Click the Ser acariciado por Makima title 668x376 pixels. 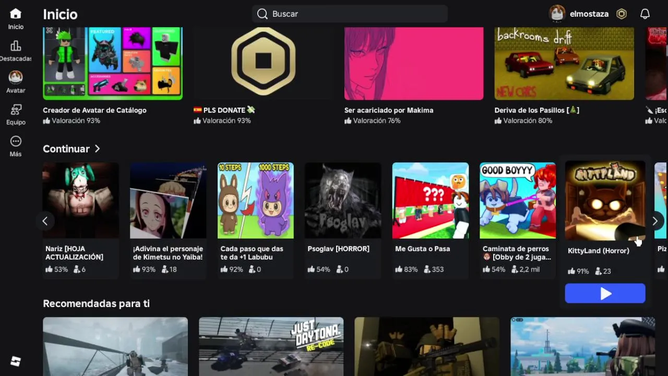(389, 110)
